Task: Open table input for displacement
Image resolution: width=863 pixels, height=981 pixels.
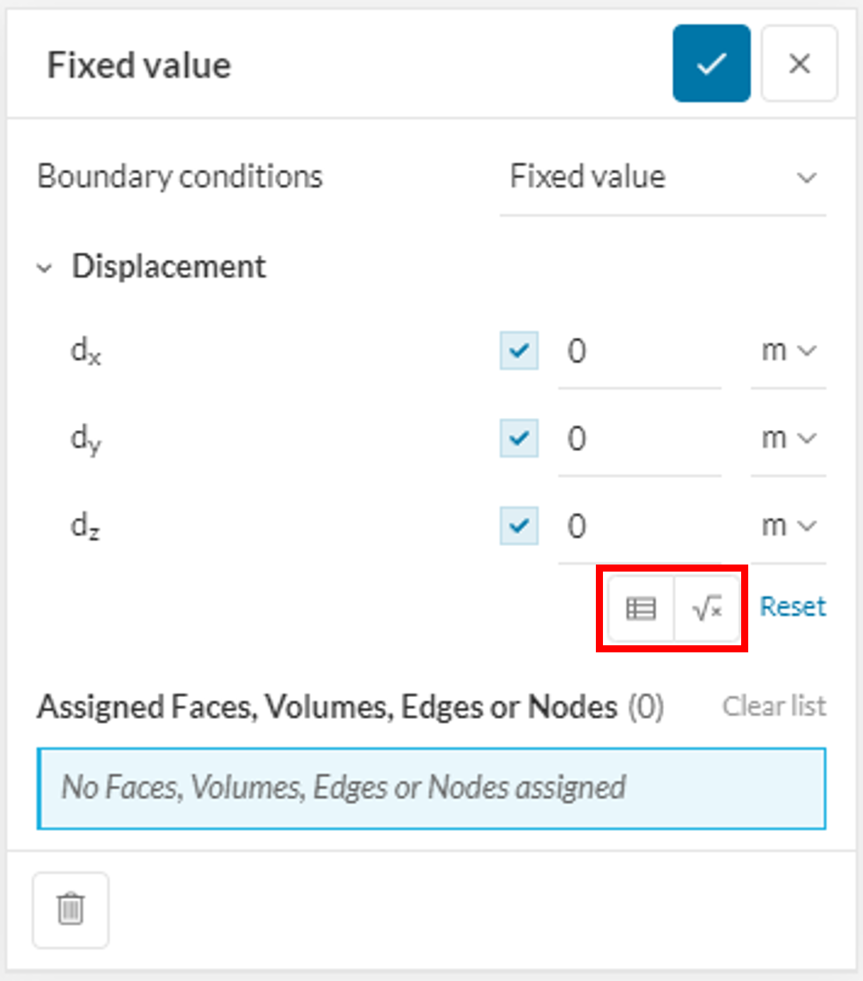Action: [x=641, y=608]
